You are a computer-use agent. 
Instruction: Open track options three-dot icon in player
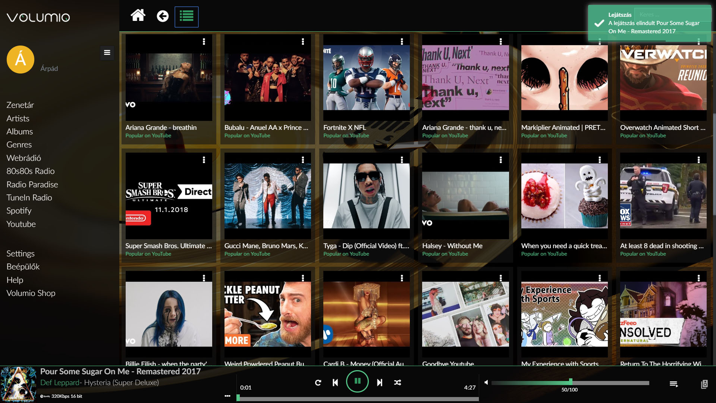pyautogui.click(x=227, y=396)
